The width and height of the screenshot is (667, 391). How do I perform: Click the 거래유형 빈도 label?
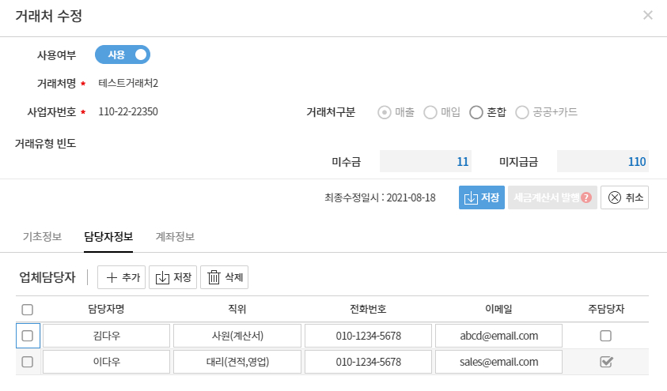coord(46,144)
